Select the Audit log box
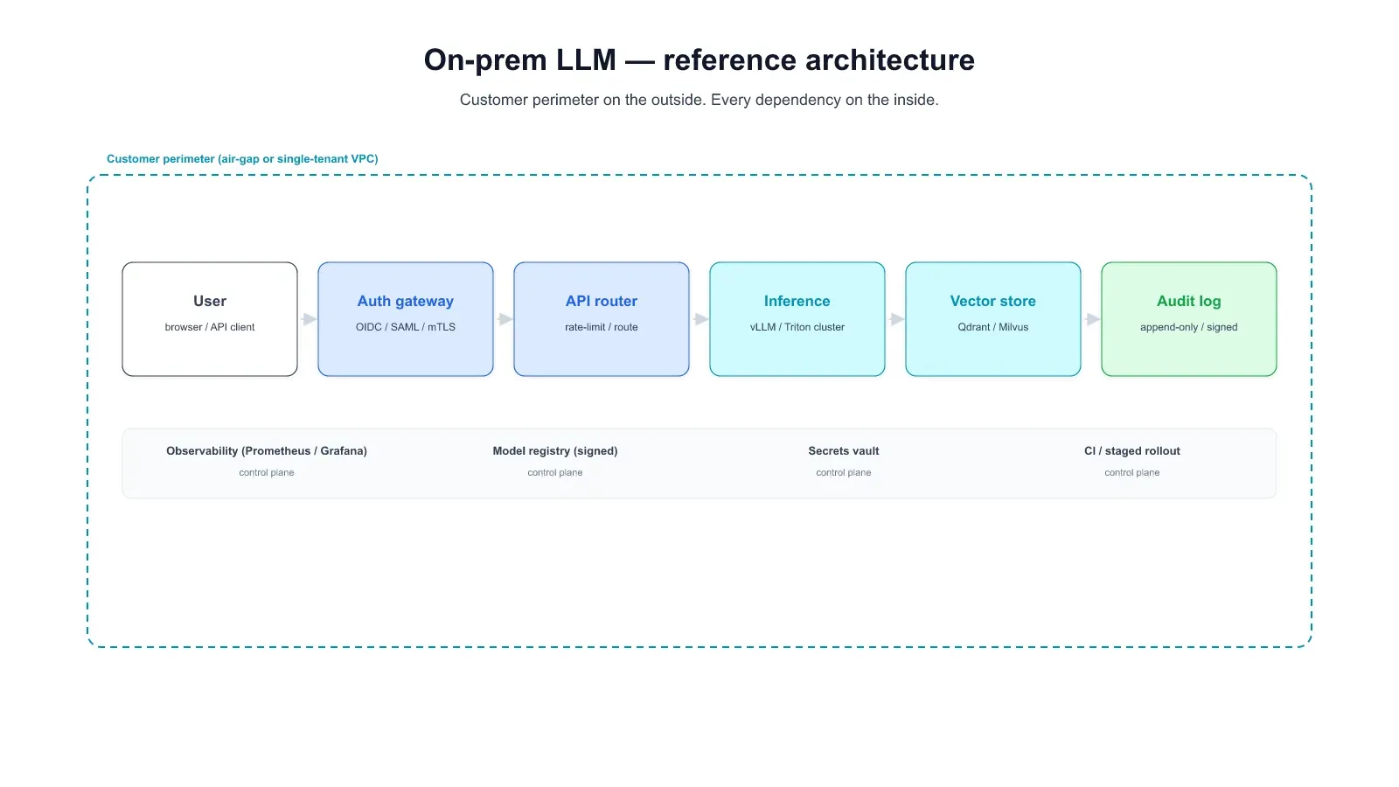This screenshot has width=1399, height=787. 1189,319
